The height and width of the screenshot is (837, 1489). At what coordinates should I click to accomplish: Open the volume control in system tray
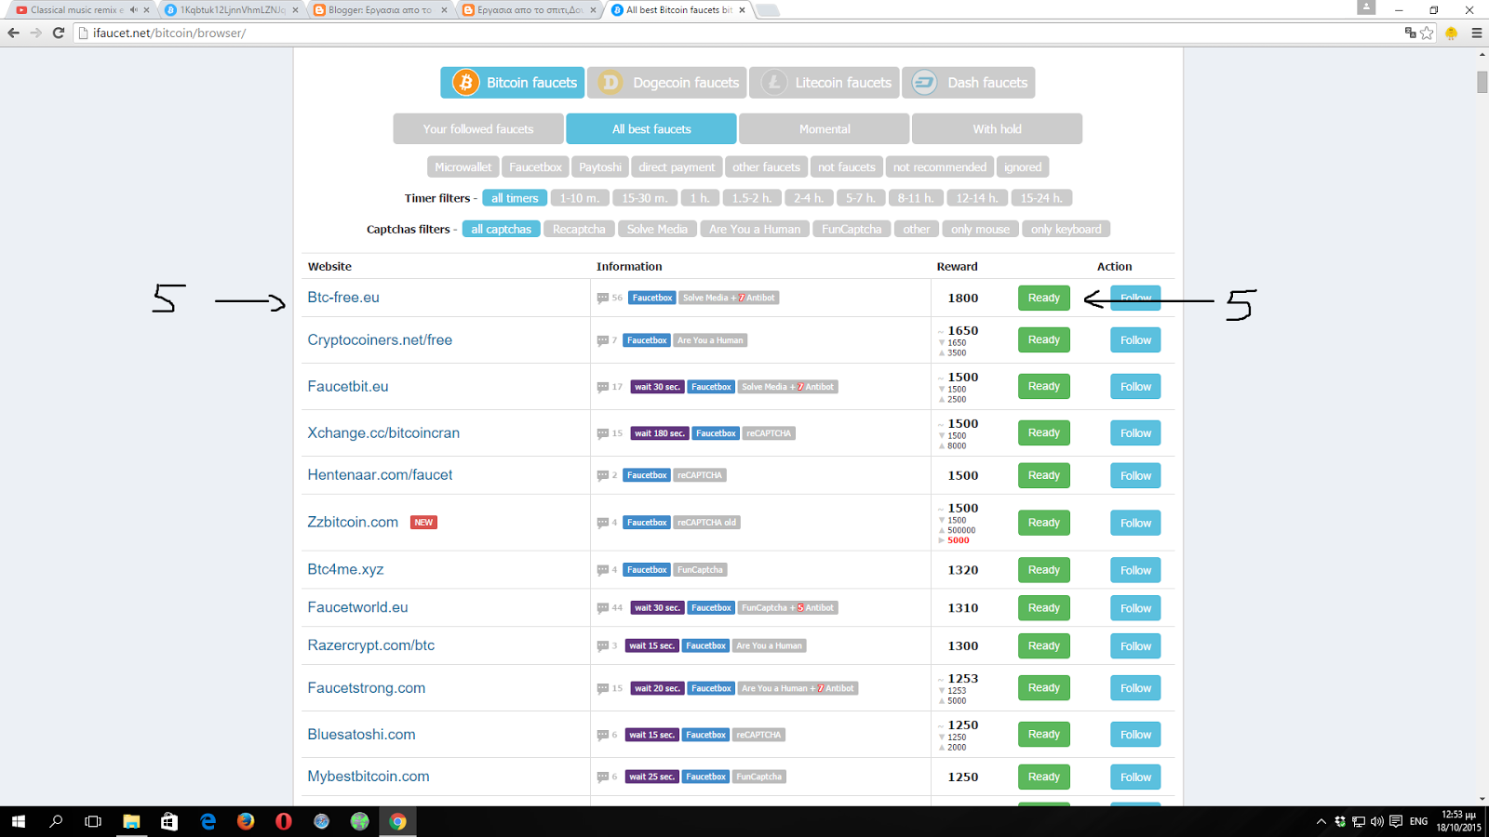(x=1377, y=821)
